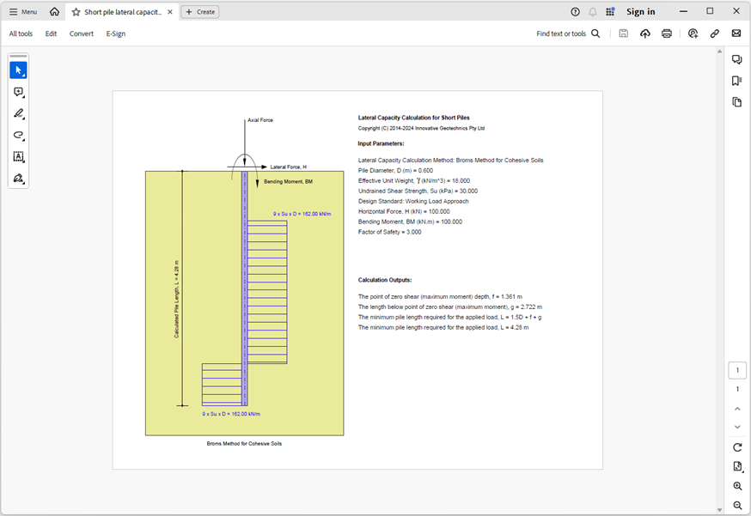Activate the text box tool
Viewport: 751px width, 516px height.
click(18, 157)
